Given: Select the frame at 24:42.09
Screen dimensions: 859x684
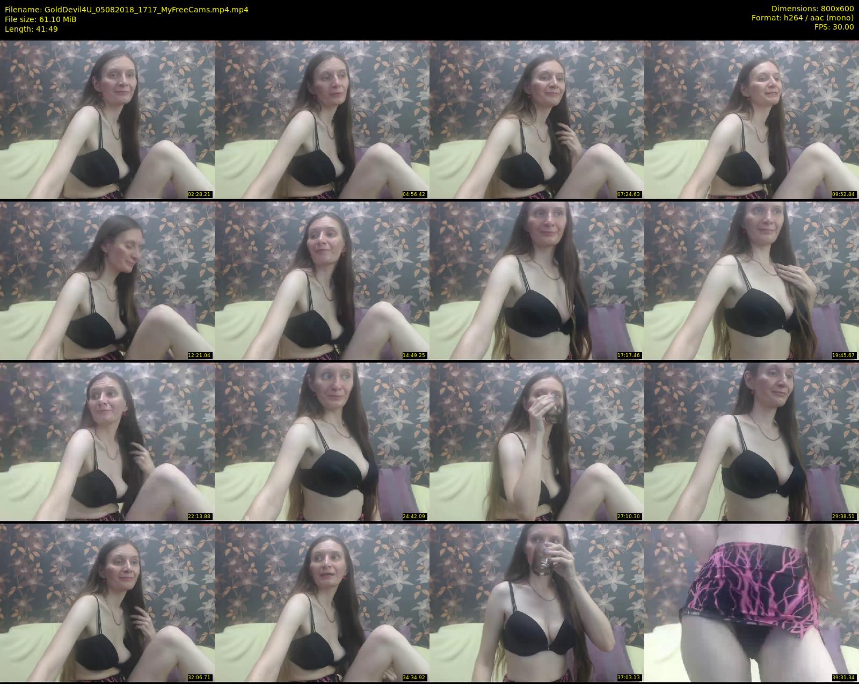Looking at the screenshot, I should (x=322, y=441).
